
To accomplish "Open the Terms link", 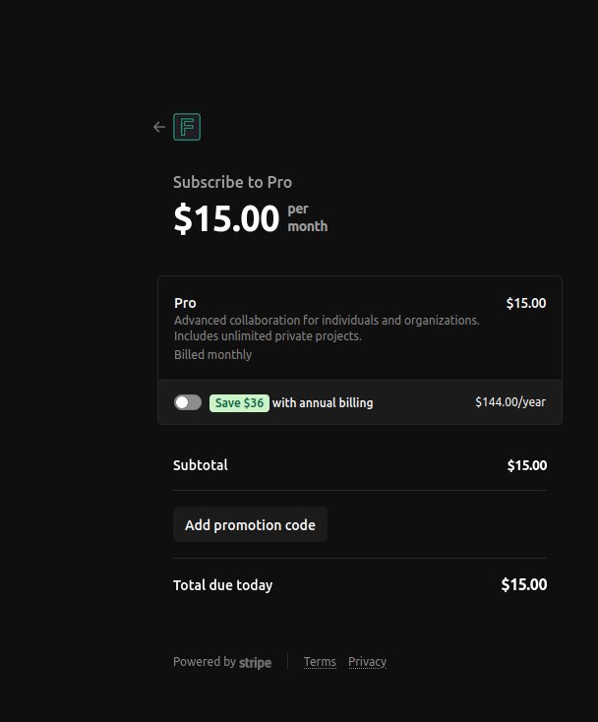I will click(320, 662).
